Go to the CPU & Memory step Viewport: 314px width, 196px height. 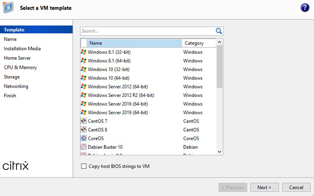(x=21, y=67)
